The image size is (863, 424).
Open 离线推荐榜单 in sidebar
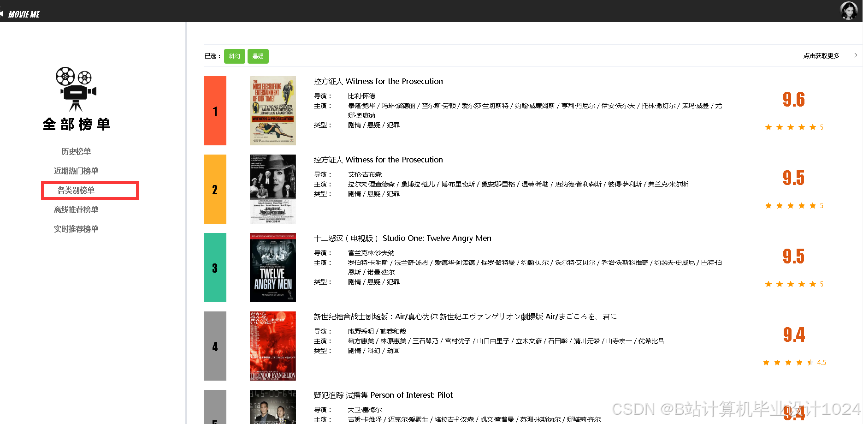(76, 209)
